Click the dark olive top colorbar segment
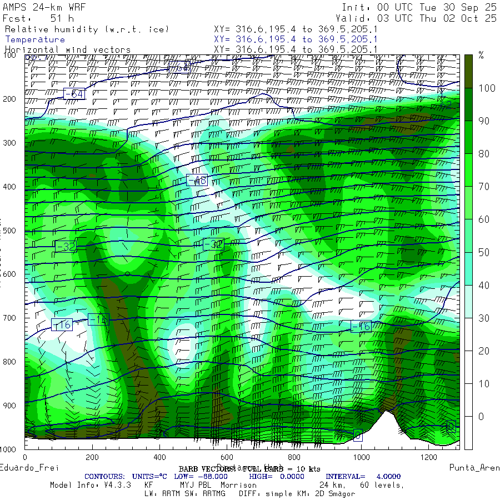 click(468, 71)
